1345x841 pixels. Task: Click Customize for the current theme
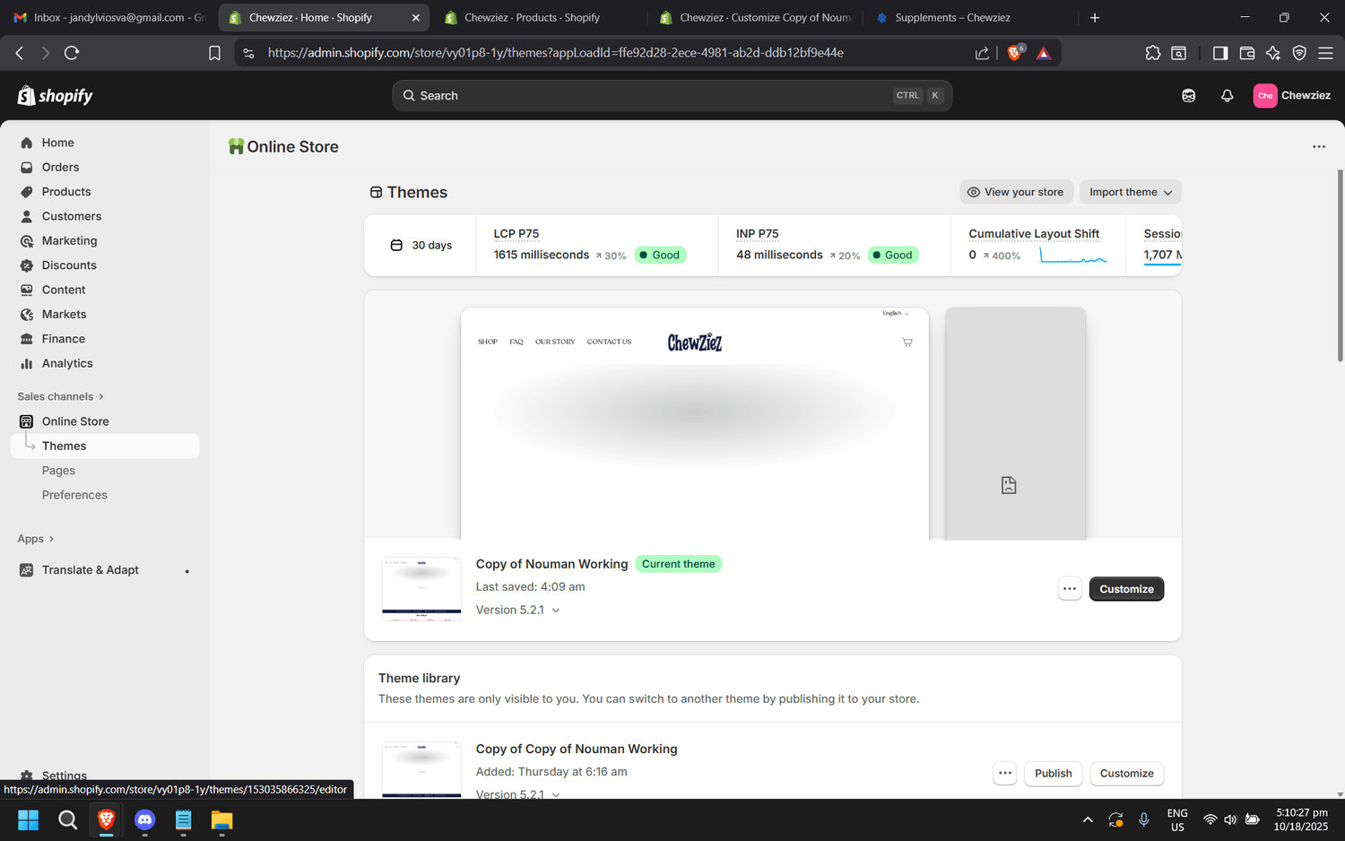pyautogui.click(x=1126, y=589)
